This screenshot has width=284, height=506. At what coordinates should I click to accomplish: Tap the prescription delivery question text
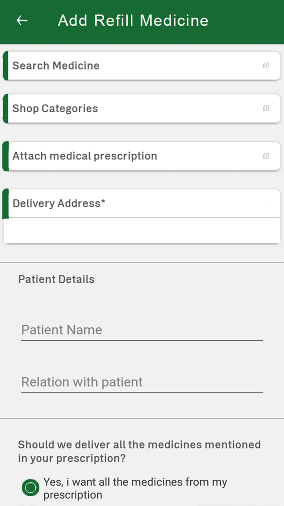click(139, 451)
